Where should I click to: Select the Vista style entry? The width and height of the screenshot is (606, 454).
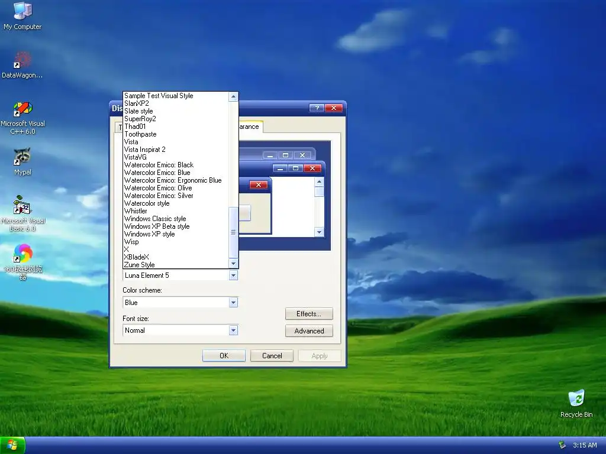176,142
